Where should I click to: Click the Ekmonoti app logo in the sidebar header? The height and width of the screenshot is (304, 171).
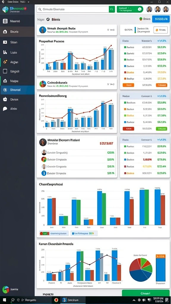tap(5, 9)
